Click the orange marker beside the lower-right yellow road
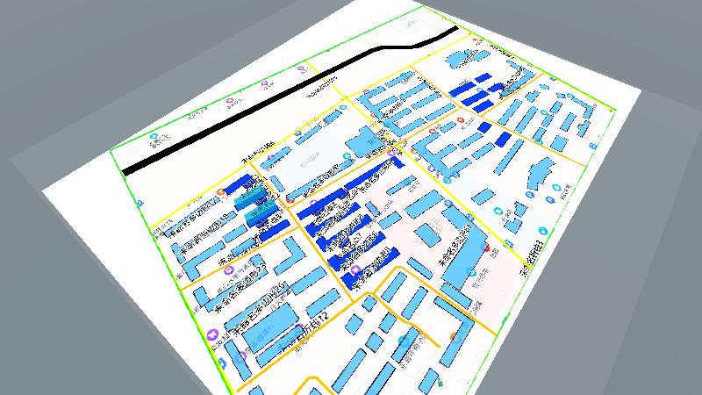 coord(453,337)
